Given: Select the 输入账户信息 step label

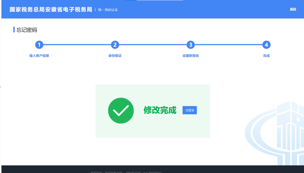Looking at the screenshot, I should click(39, 56).
